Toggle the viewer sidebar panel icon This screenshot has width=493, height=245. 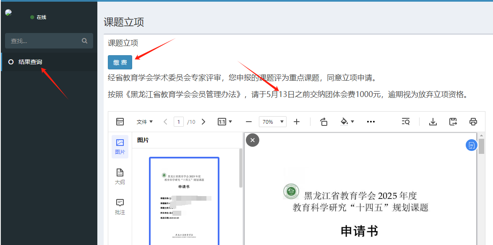click(120, 122)
